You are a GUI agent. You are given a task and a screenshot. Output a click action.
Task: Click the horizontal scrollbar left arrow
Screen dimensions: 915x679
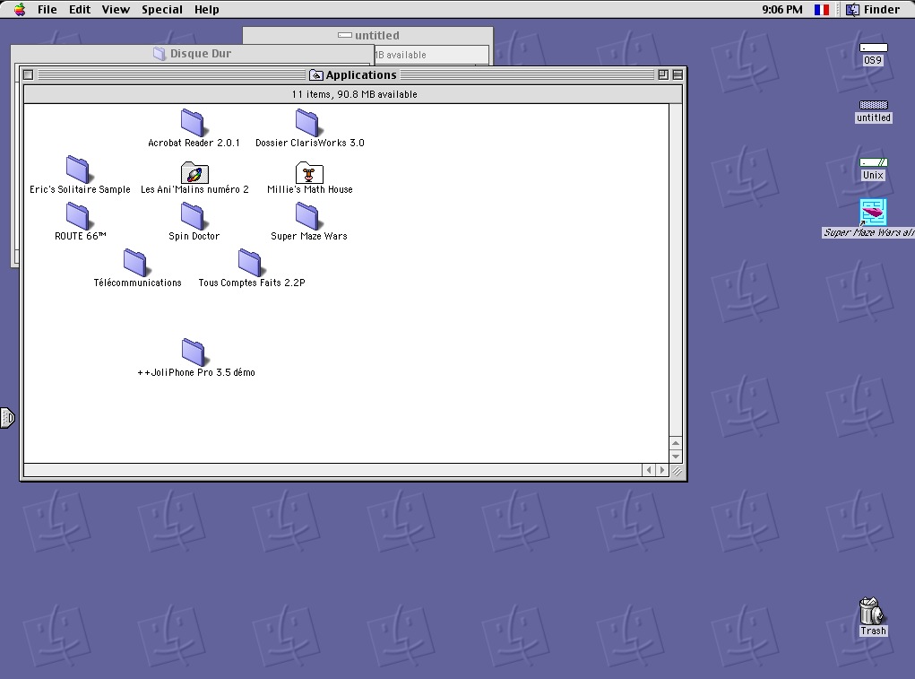(649, 470)
